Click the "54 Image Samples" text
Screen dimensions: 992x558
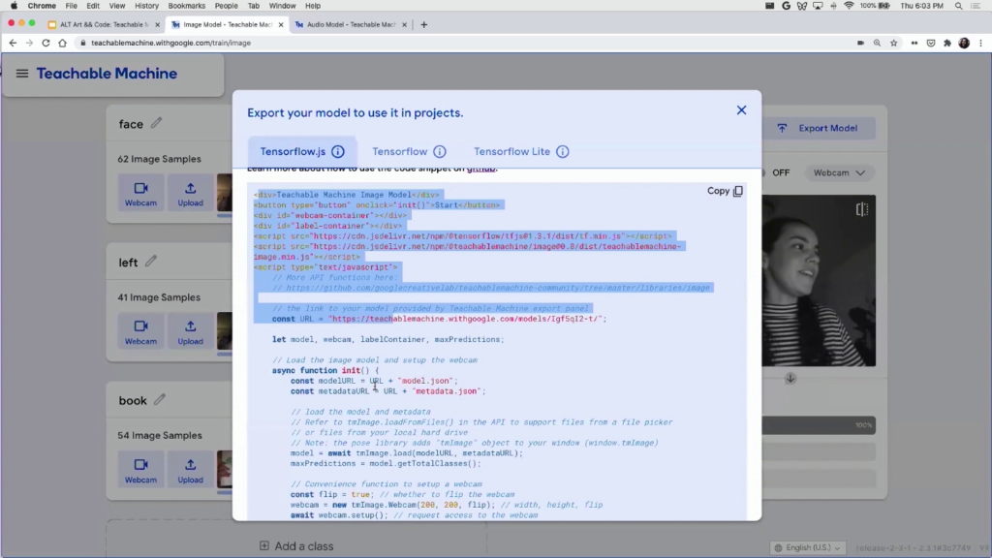pyautogui.click(x=160, y=435)
